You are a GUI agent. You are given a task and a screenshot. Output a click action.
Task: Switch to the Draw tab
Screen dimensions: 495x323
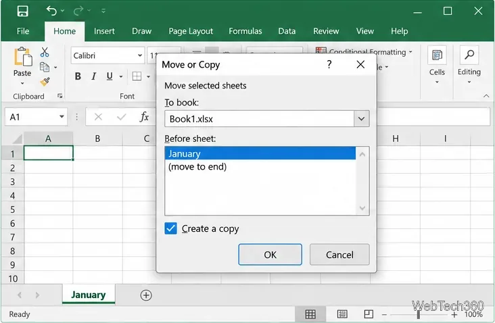141,31
